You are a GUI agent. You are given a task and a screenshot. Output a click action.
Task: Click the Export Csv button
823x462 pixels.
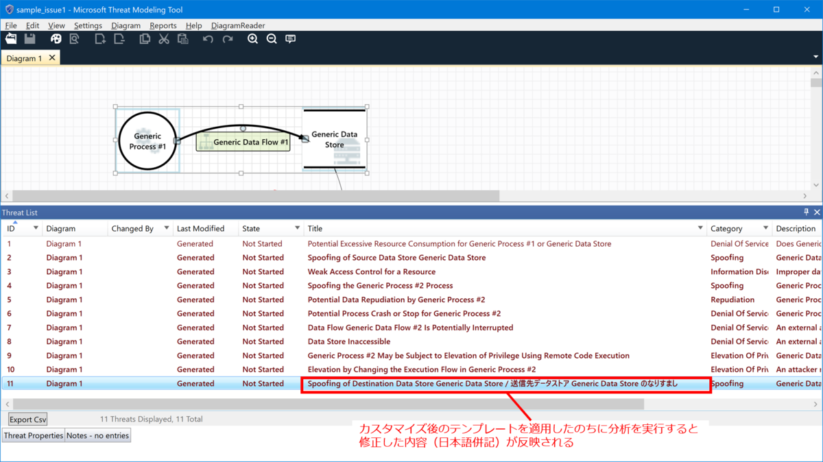[x=28, y=419]
